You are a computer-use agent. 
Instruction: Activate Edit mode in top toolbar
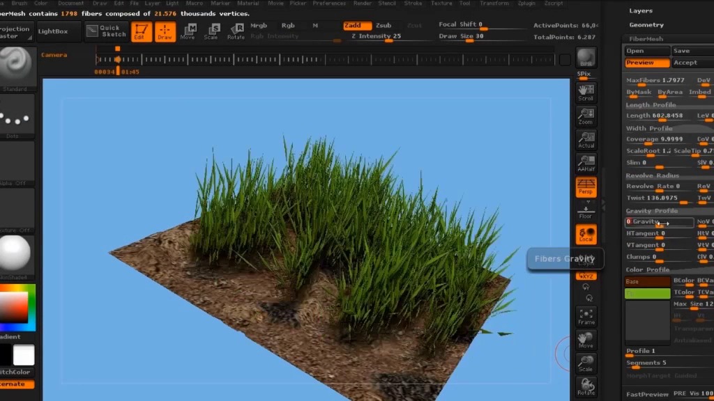(x=142, y=31)
